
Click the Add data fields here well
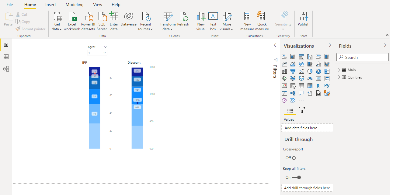307,128
